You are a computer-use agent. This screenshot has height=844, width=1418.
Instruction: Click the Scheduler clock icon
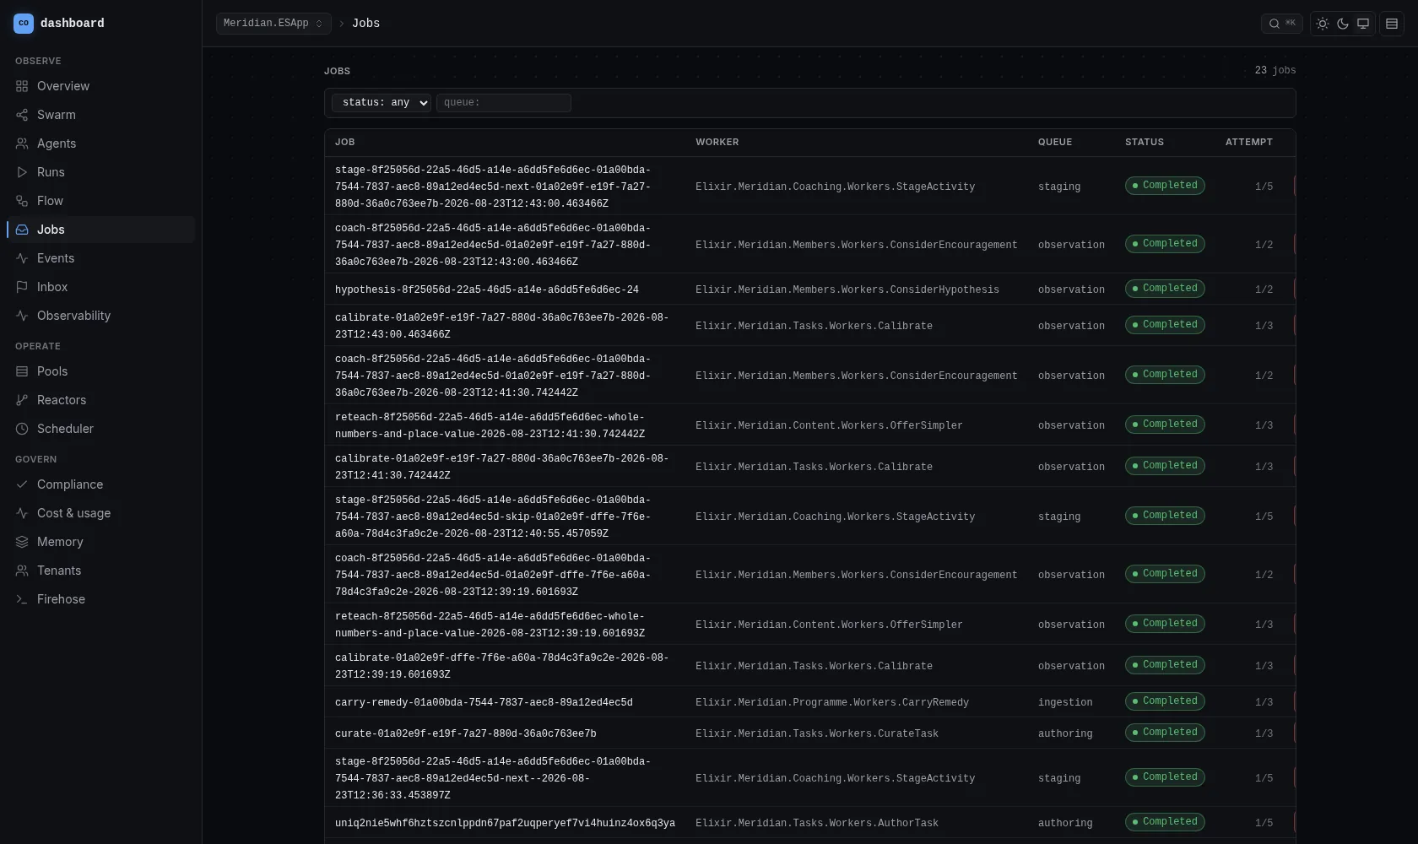[x=22, y=429]
